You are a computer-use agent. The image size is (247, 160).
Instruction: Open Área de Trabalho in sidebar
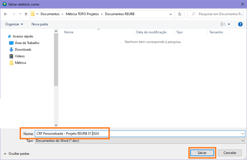[x=27, y=43]
